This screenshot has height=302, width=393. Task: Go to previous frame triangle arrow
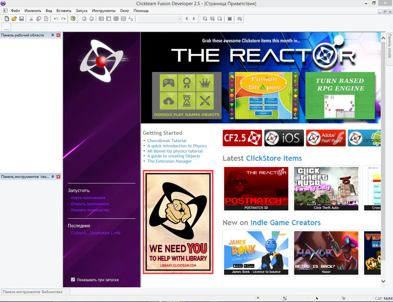click(x=186, y=19)
